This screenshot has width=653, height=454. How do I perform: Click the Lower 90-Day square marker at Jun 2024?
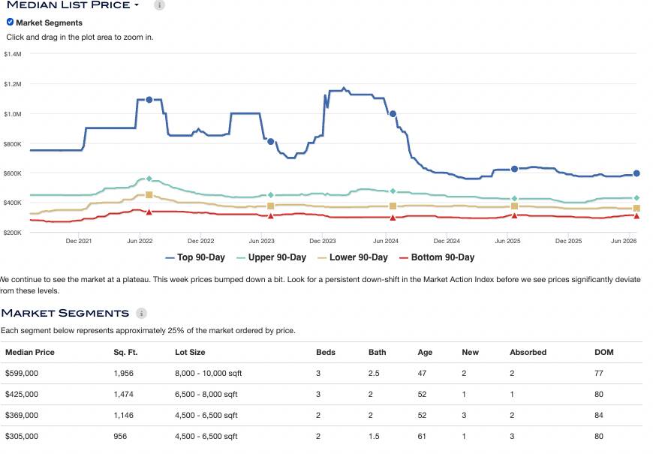[393, 206]
